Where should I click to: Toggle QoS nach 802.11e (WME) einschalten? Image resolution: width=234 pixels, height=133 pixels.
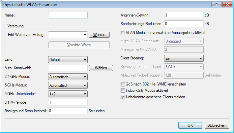[x=123, y=84]
